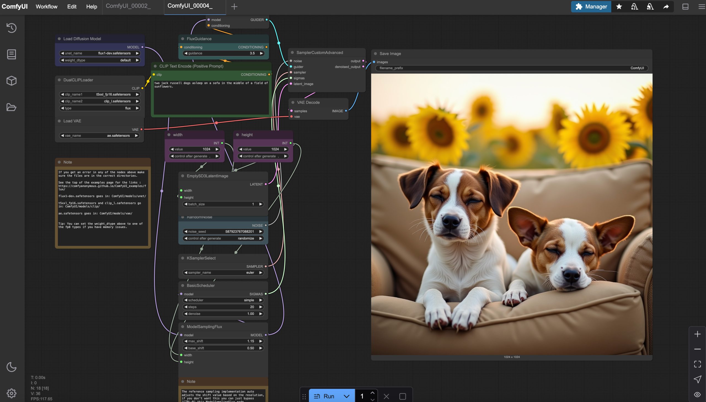
Task: Open the node library cube icon
Action: [11, 81]
